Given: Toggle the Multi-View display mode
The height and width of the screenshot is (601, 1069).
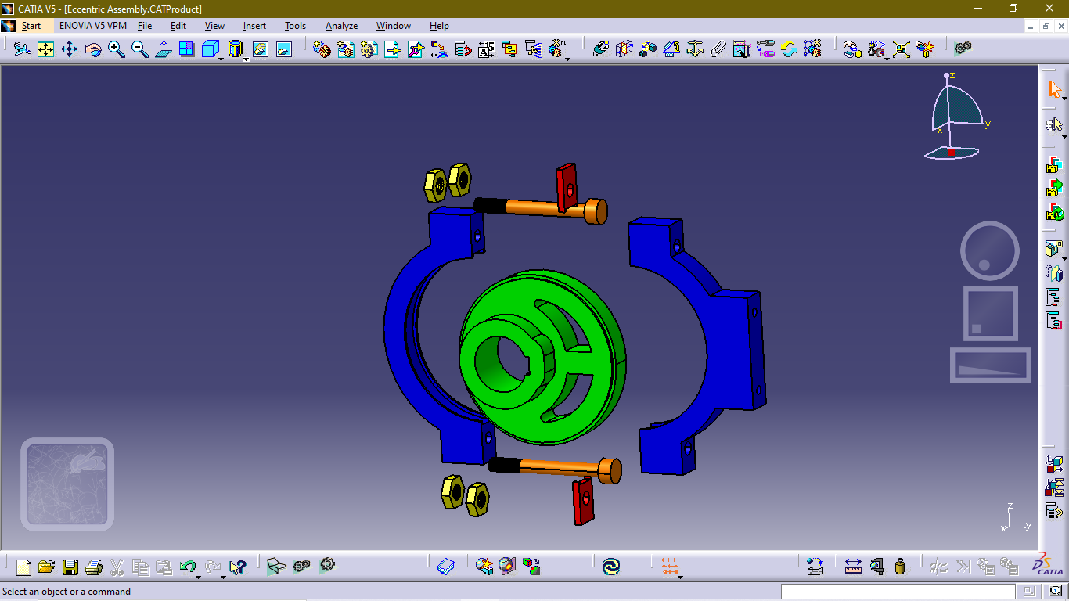Looking at the screenshot, I should [x=186, y=49].
